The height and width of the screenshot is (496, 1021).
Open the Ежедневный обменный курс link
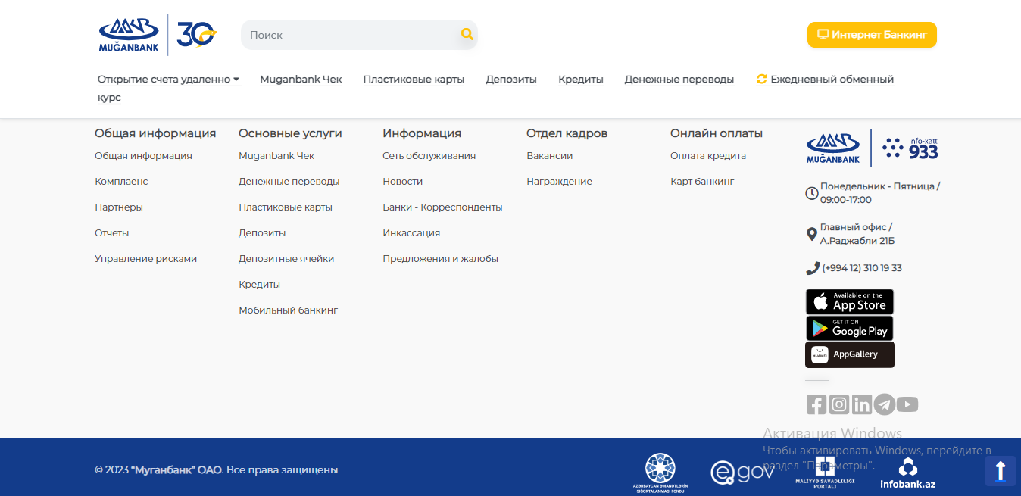pos(831,80)
